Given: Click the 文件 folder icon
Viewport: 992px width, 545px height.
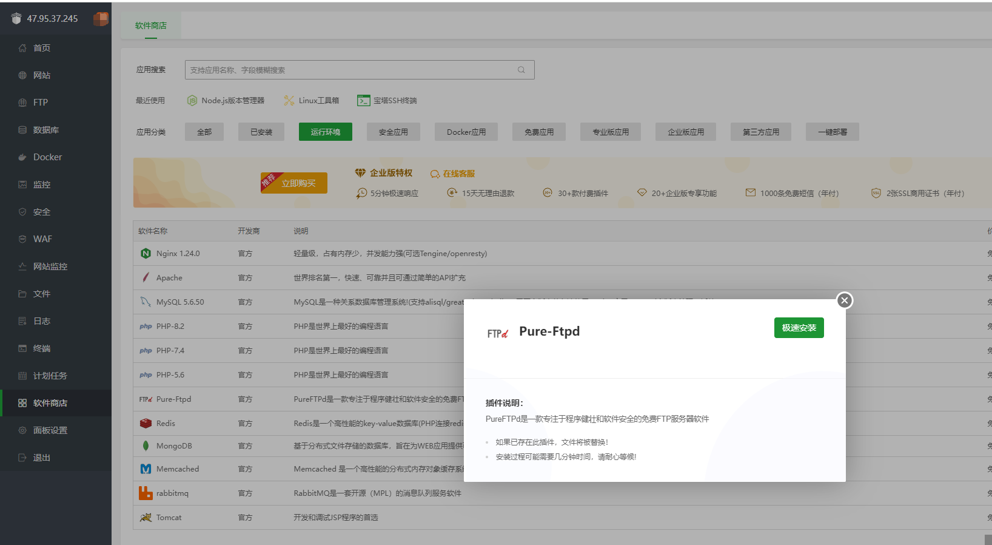Looking at the screenshot, I should click(x=22, y=294).
